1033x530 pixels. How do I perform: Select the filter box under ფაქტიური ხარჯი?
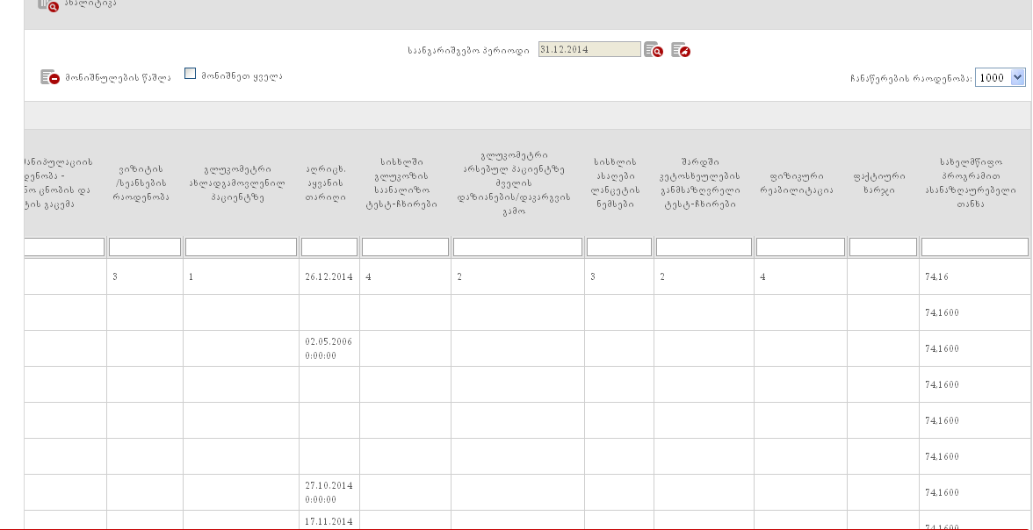883,247
